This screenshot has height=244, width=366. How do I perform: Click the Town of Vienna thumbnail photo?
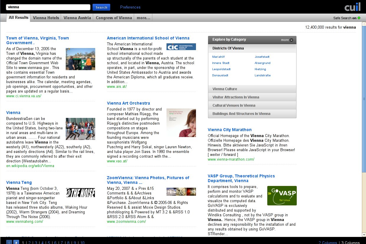point(80,59)
